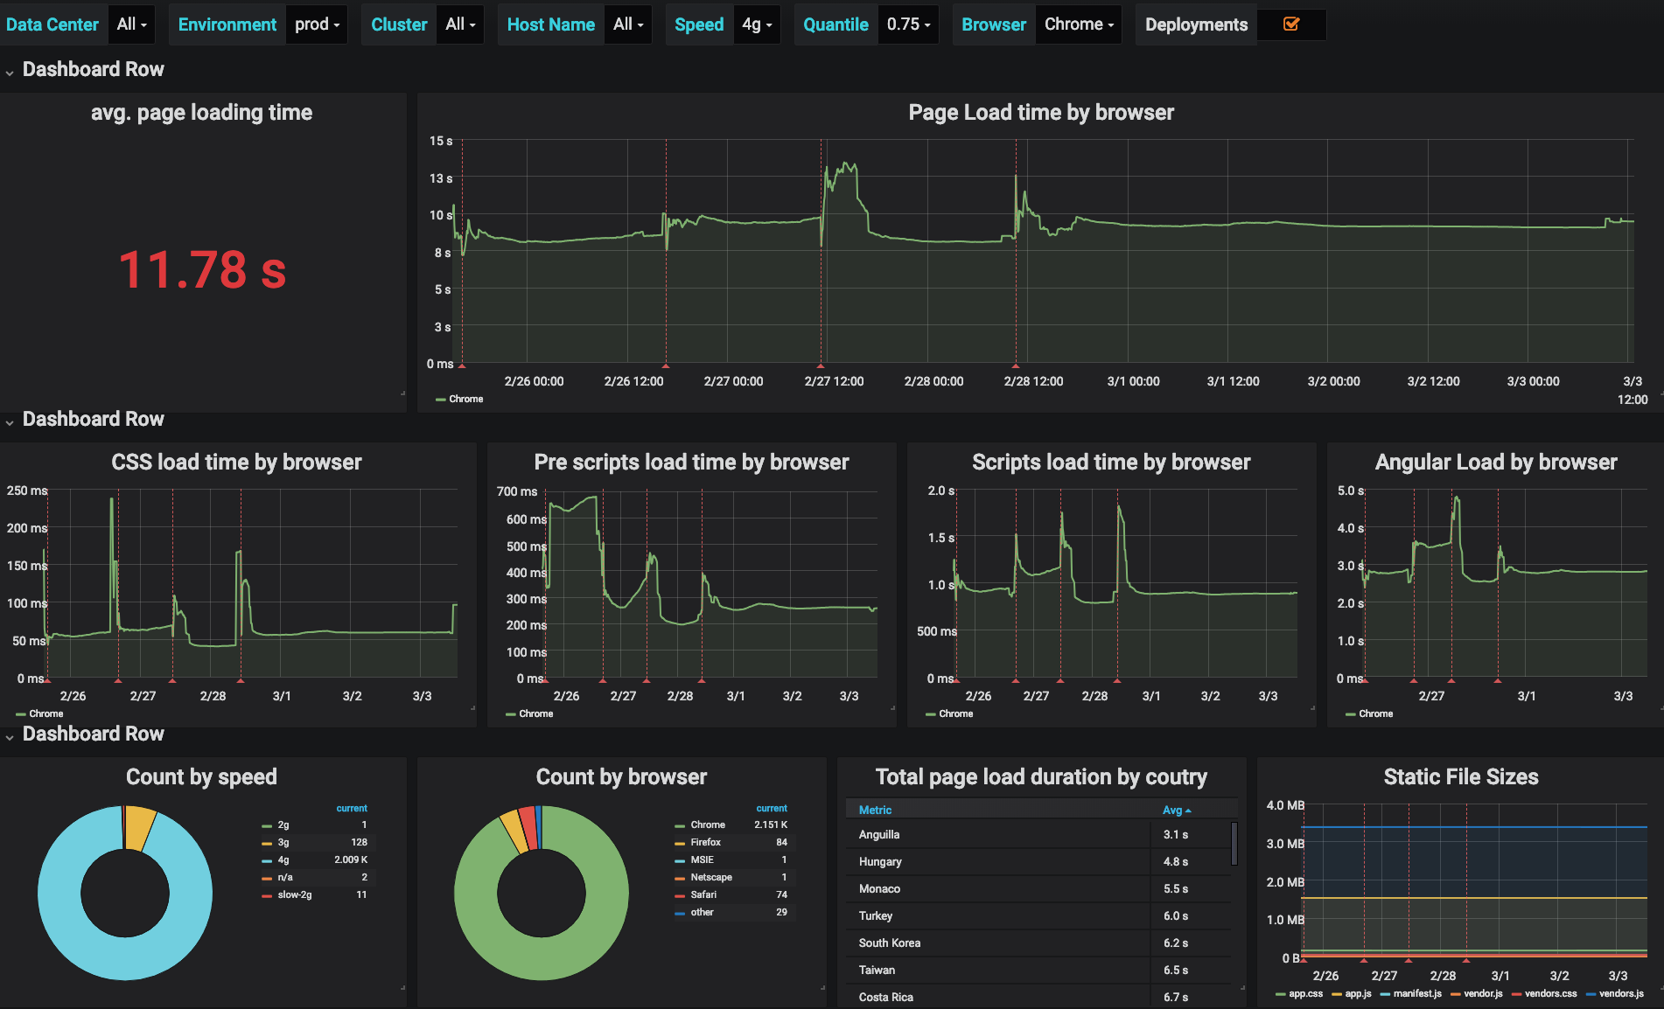
Task: Sort table by the Metric column header
Action: [x=875, y=810]
